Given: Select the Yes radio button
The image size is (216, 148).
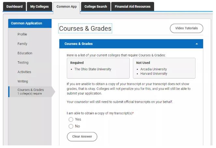Looking at the screenshot, I should pyautogui.click(x=71, y=119).
